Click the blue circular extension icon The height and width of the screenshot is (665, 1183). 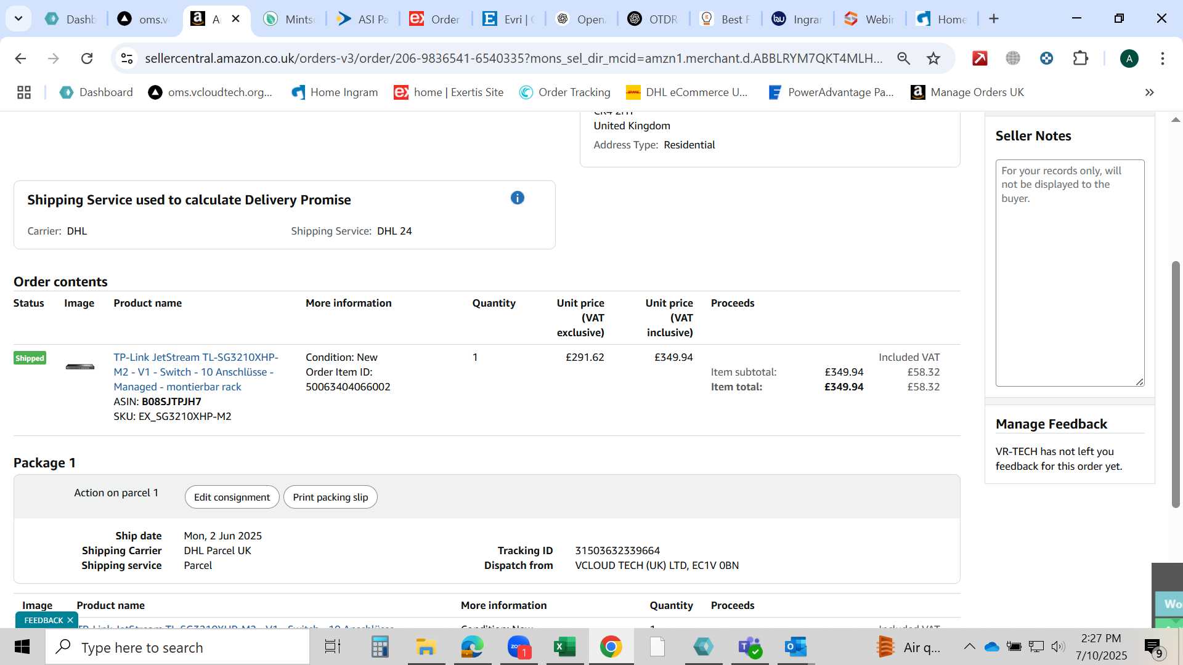click(1046, 58)
